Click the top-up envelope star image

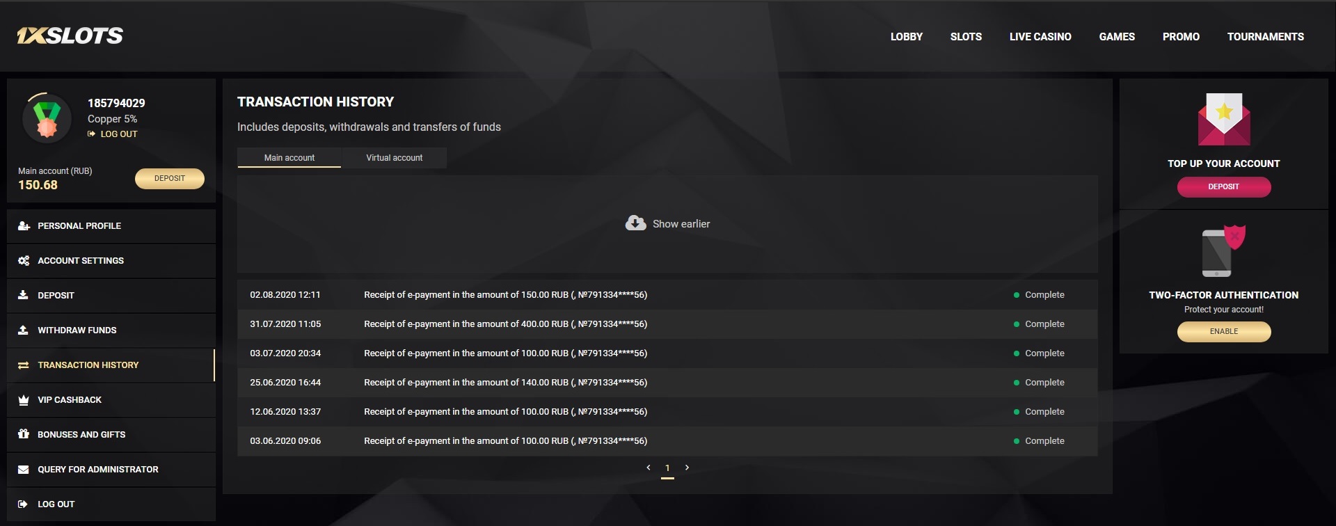click(x=1223, y=119)
